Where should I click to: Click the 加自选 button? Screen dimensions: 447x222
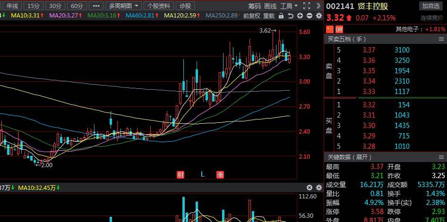[431, 6]
